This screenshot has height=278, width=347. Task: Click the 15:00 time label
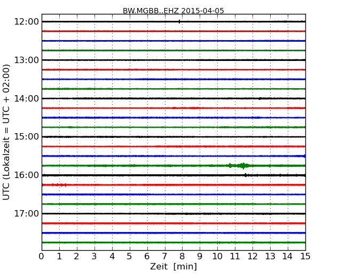coord(26,137)
